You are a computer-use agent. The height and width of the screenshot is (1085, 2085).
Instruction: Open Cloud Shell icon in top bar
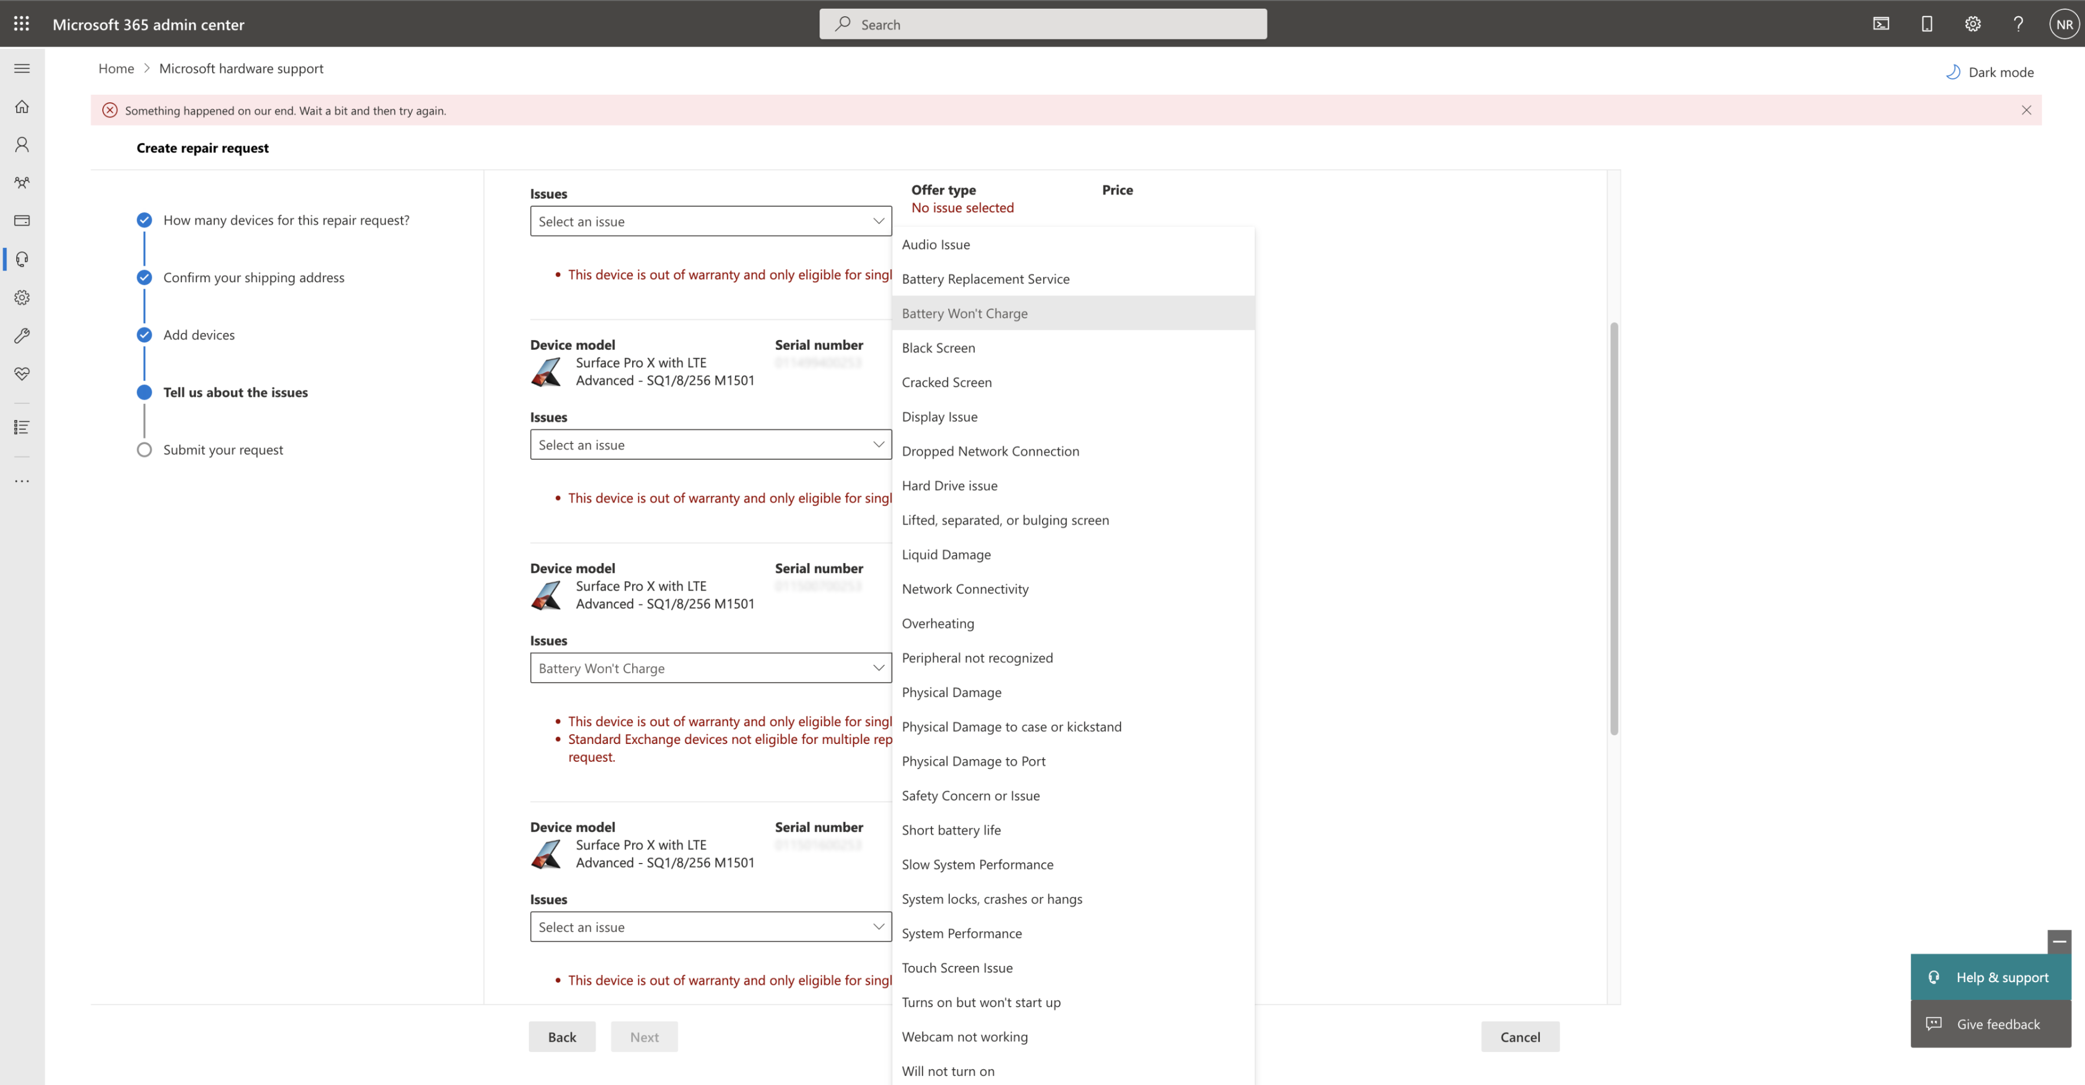(1881, 23)
